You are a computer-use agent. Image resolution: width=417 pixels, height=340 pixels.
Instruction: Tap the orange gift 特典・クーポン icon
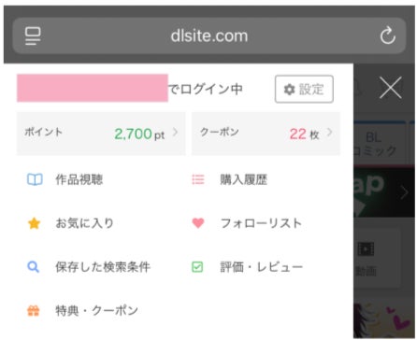pos(34,311)
